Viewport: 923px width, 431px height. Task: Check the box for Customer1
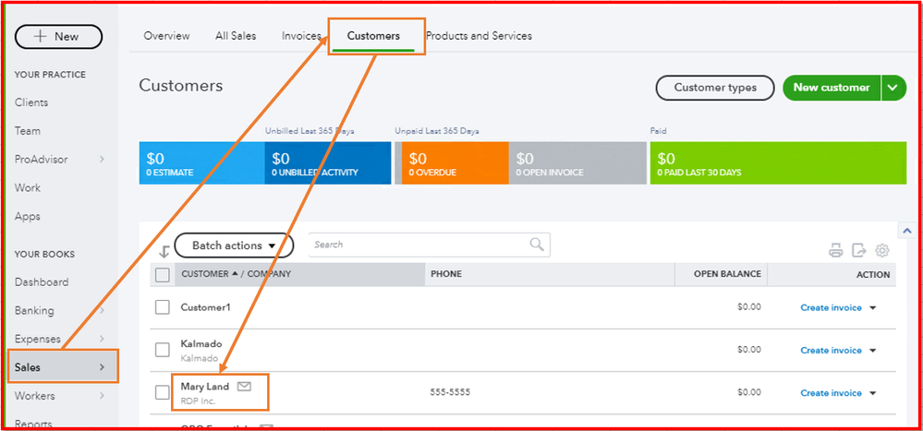pyautogui.click(x=163, y=307)
